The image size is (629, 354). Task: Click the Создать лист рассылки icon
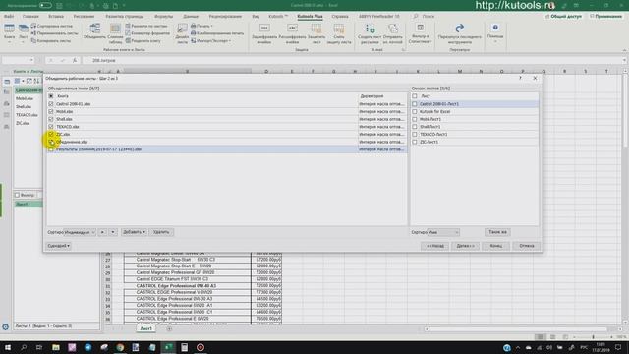[x=370, y=33]
